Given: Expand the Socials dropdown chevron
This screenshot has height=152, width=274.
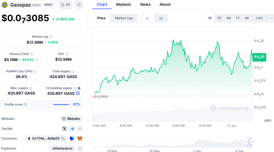Looking at the screenshot, I should 80,128.
